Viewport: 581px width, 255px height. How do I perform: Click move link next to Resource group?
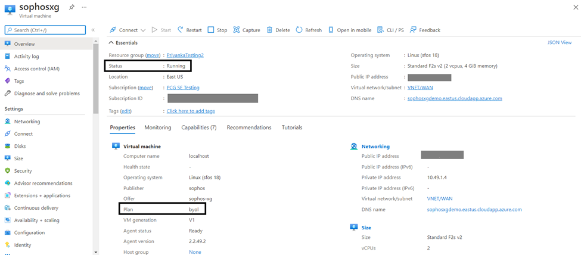153,55
